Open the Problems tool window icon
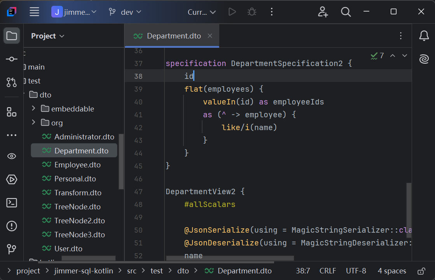This screenshot has height=280, width=435. 12,226
